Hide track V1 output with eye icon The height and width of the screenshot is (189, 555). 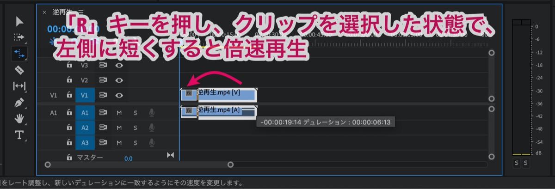pos(119,95)
